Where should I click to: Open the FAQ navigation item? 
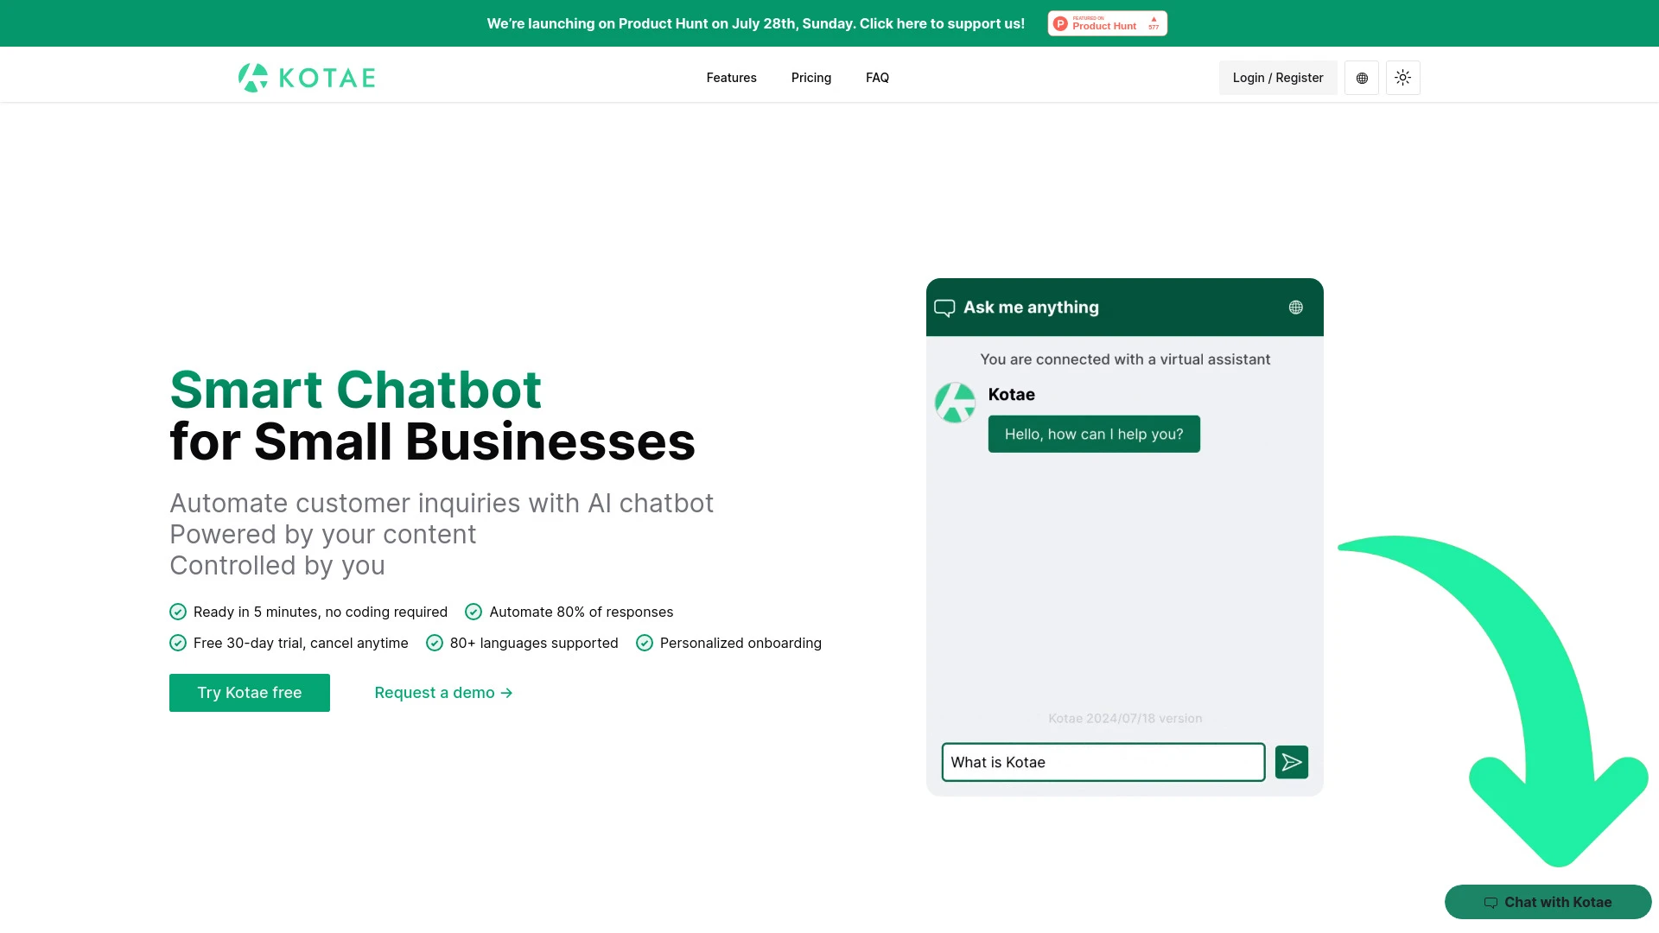pos(877,78)
